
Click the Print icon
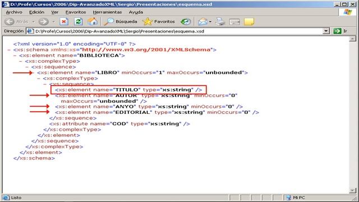click(220, 21)
